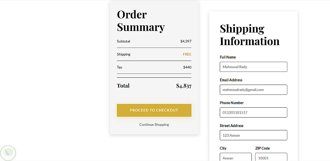
Task: Click the Phone Number label
Action: pyautogui.click(x=232, y=103)
